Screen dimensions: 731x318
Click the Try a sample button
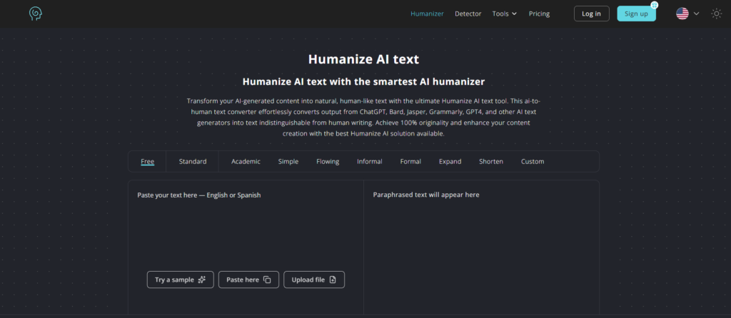(x=181, y=279)
